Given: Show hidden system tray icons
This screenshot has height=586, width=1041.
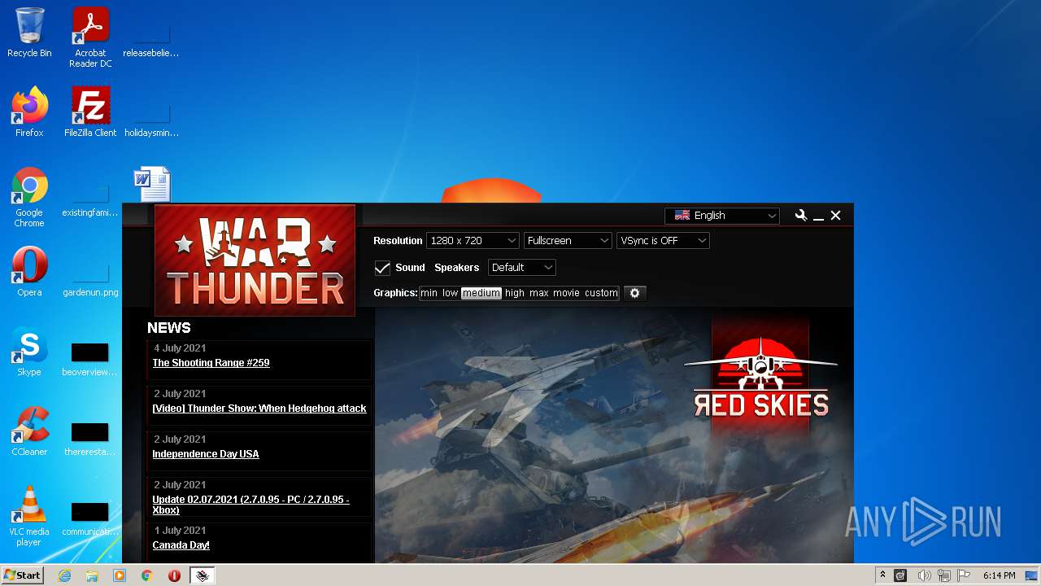Looking at the screenshot, I should pyautogui.click(x=882, y=575).
